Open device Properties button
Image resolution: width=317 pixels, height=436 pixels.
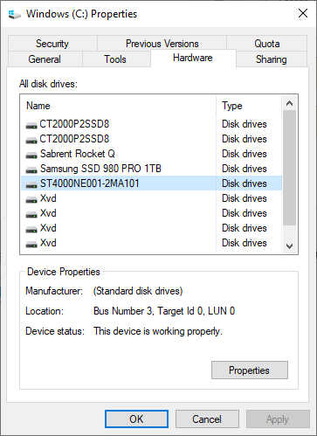point(250,370)
